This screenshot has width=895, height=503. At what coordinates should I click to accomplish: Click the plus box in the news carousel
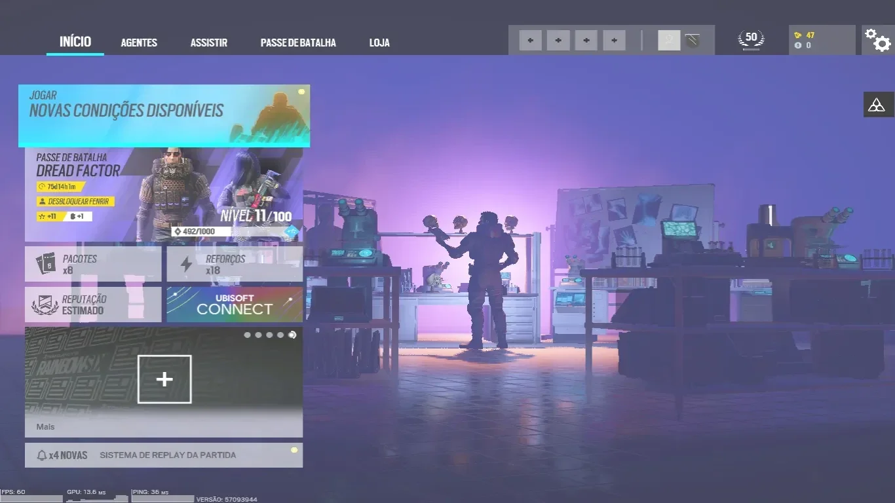(164, 379)
